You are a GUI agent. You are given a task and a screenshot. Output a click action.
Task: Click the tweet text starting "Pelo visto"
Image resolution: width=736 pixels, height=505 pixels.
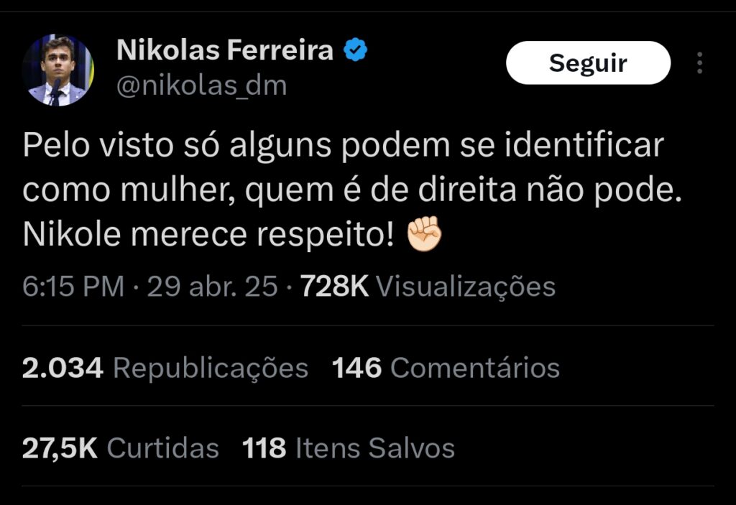point(341,147)
